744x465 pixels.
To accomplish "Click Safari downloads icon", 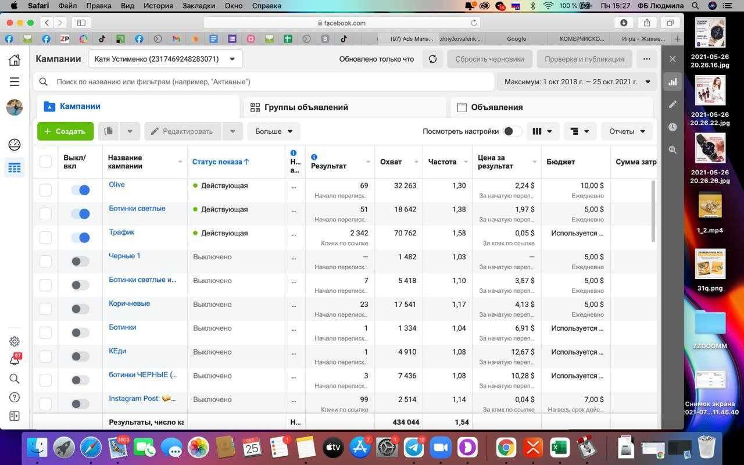I will [x=624, y=23].
